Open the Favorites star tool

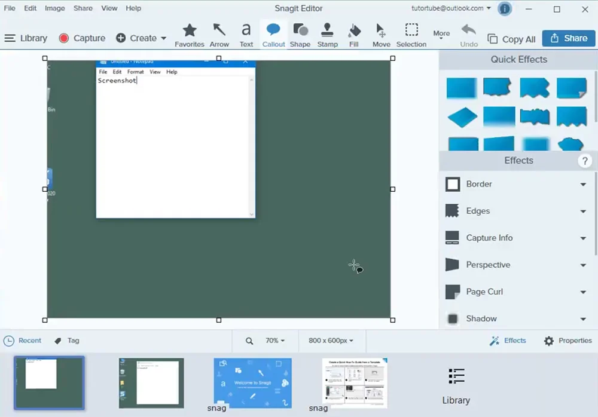tap(190, 35)
